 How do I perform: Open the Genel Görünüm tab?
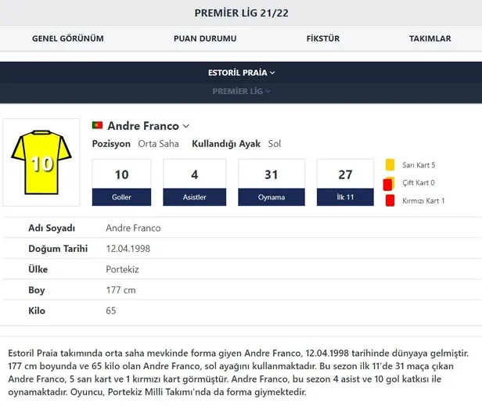tap(67, 38)
